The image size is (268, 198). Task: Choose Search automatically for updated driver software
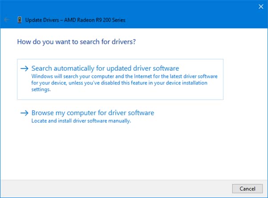(x=120, y=79)
